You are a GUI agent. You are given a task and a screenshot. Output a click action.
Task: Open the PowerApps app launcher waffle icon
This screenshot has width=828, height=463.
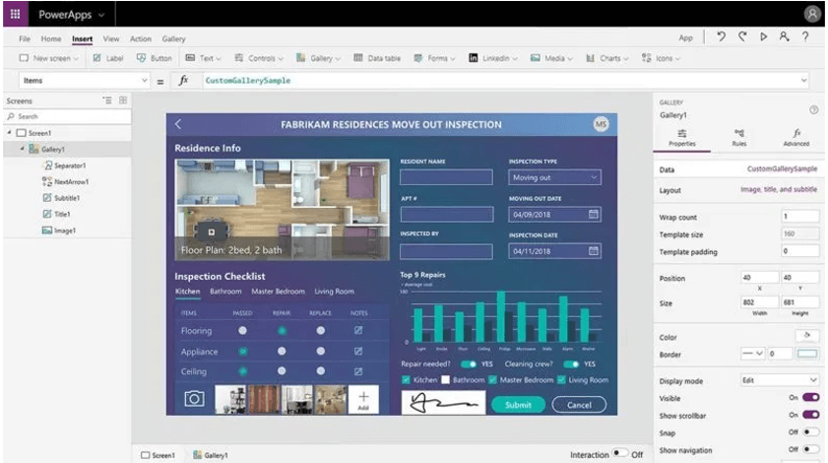(x=14, y=14)
